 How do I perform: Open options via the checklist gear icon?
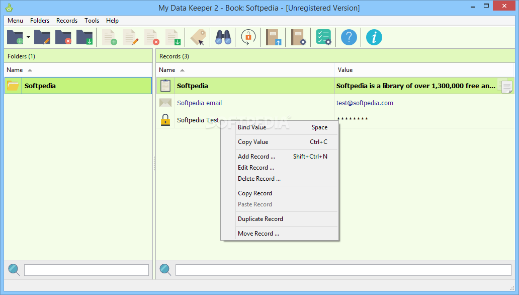pyautogui.click(x=323, y=37)
